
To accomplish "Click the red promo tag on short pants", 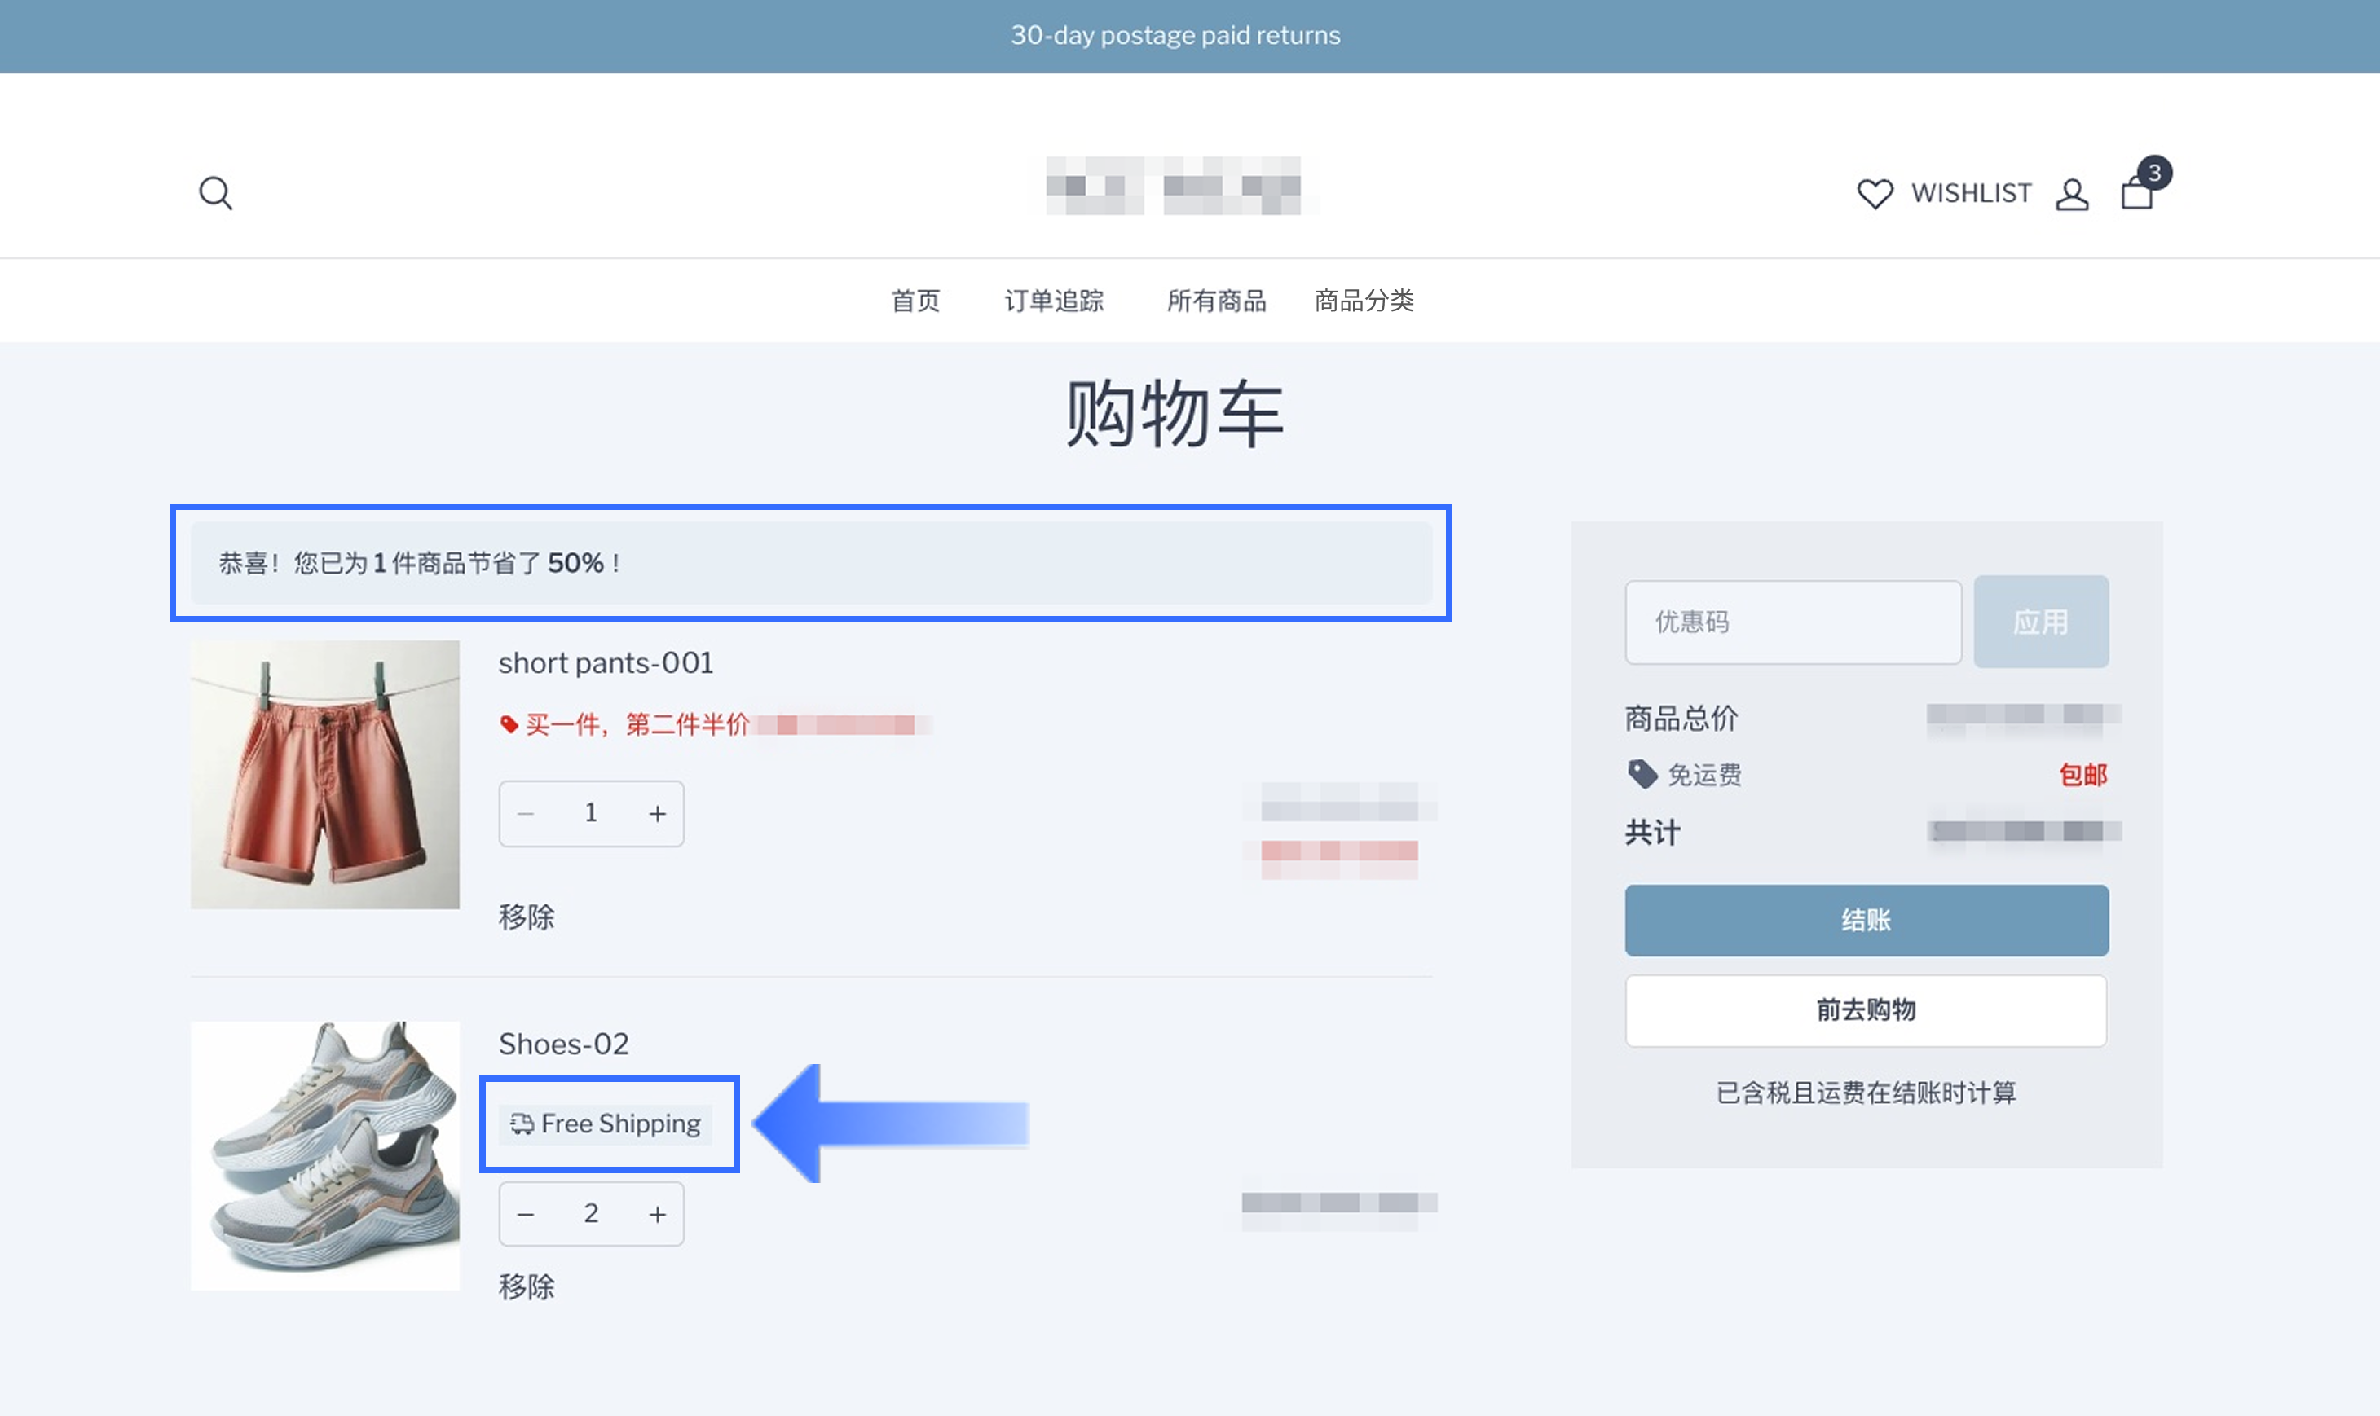I will click(509, 724).
